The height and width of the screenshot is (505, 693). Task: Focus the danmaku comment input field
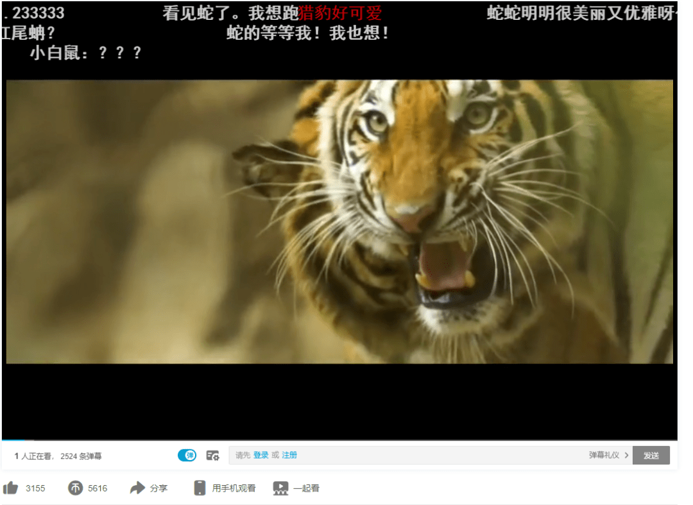pos(407,455)
